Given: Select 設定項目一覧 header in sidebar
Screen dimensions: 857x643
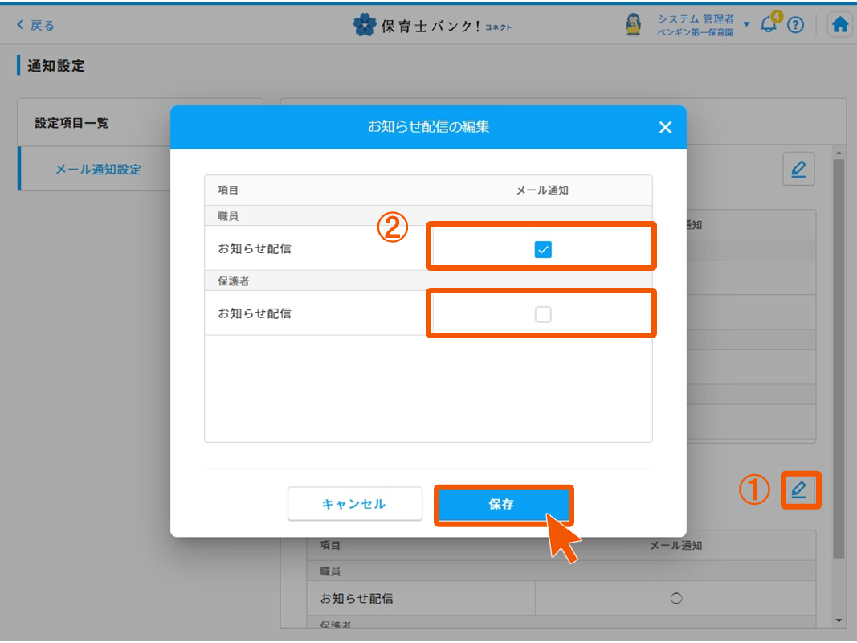Looking at the screenshot, I should pos(71,123).
